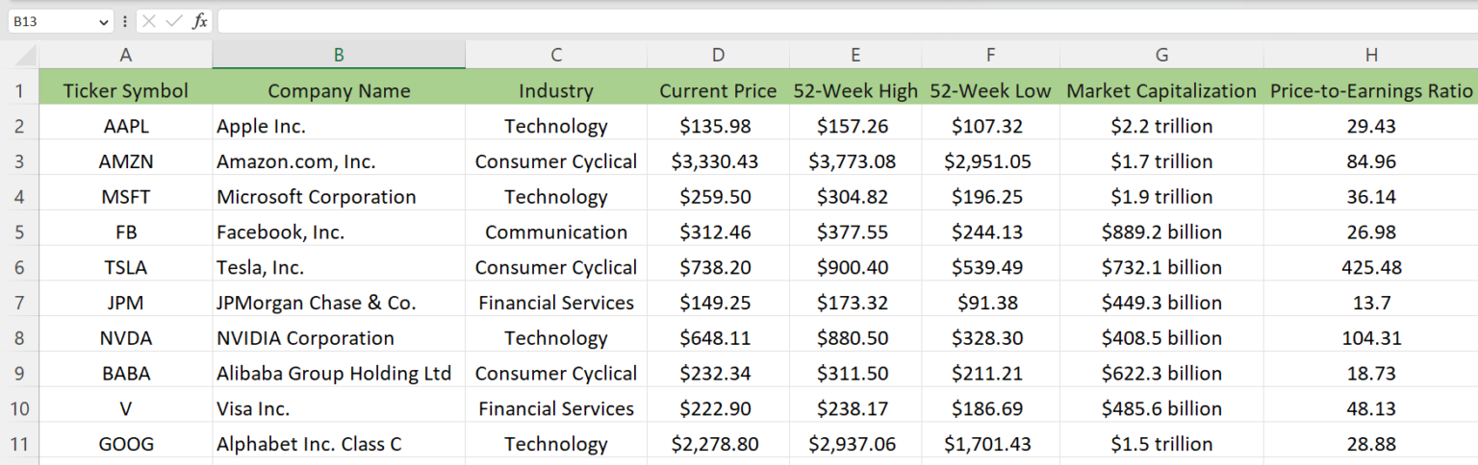
Task: Click the Insert Function fx icon
Action: click(200, 21)
